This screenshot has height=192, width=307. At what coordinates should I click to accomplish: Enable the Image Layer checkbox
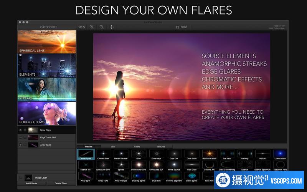coord(21,177)
